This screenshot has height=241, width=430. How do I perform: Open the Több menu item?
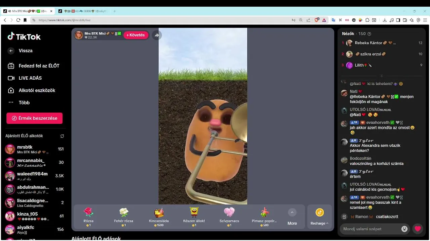click(19, 103)
